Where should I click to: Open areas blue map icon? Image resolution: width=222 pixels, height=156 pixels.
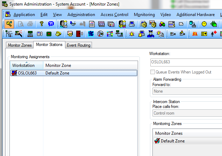coord(91,34)
